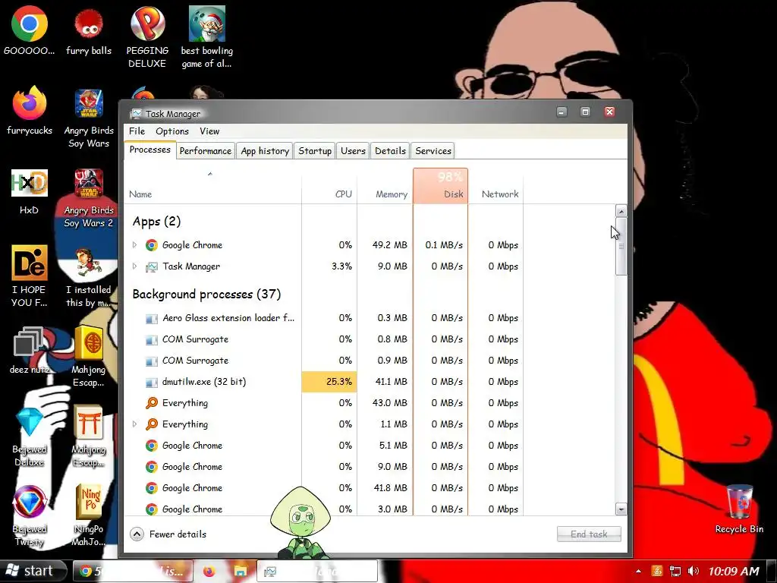Open the furry balls desktop icon
777x583 pixels.
89,30
